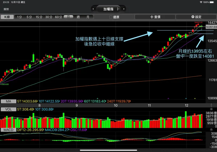Image resolution: width=217 pixels, height=152 pixels.
Task: Click the 14427.41 high price marker
Action: (x=198, y=23)
